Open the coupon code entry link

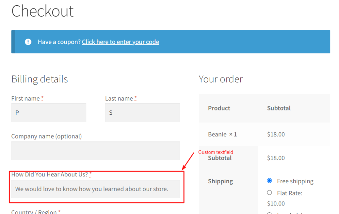pos(121,42)
